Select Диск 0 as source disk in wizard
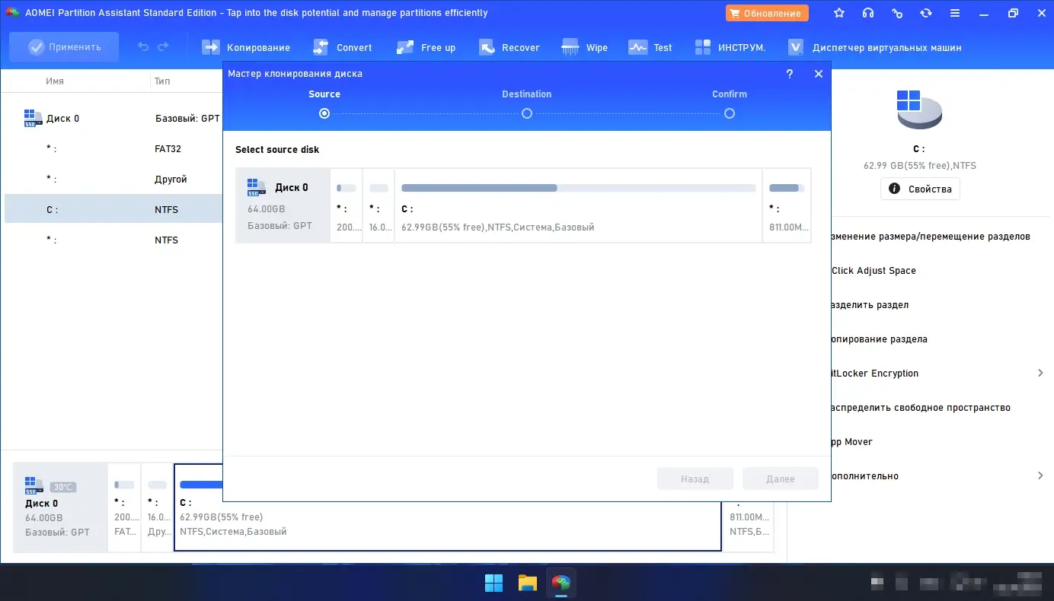1054x601 pixels. (x=283, y=205)
